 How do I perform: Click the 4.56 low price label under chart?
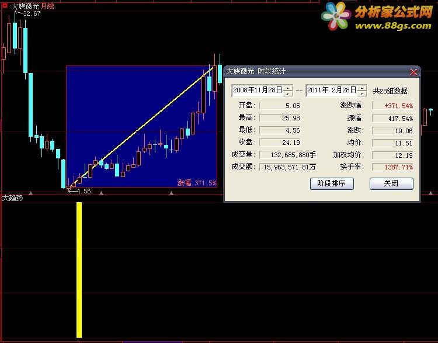[x=84, y=191]
